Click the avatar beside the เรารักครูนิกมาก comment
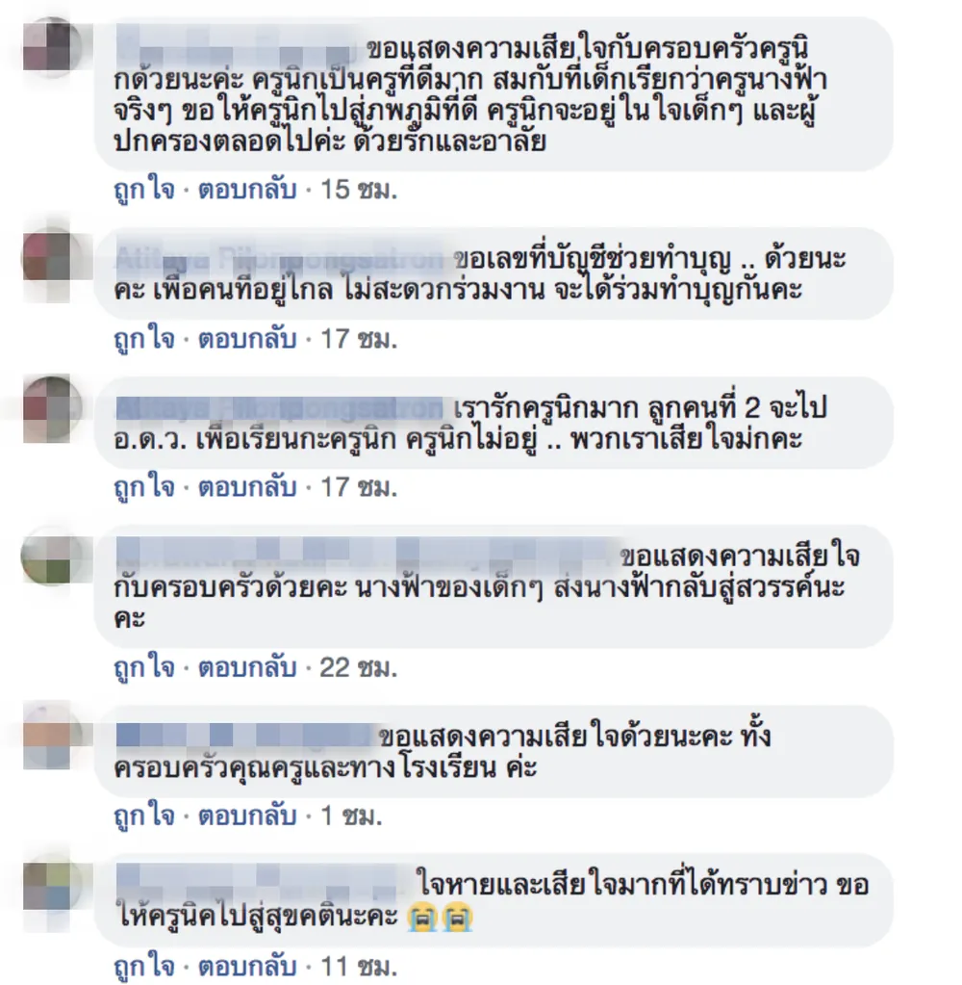 53,408
